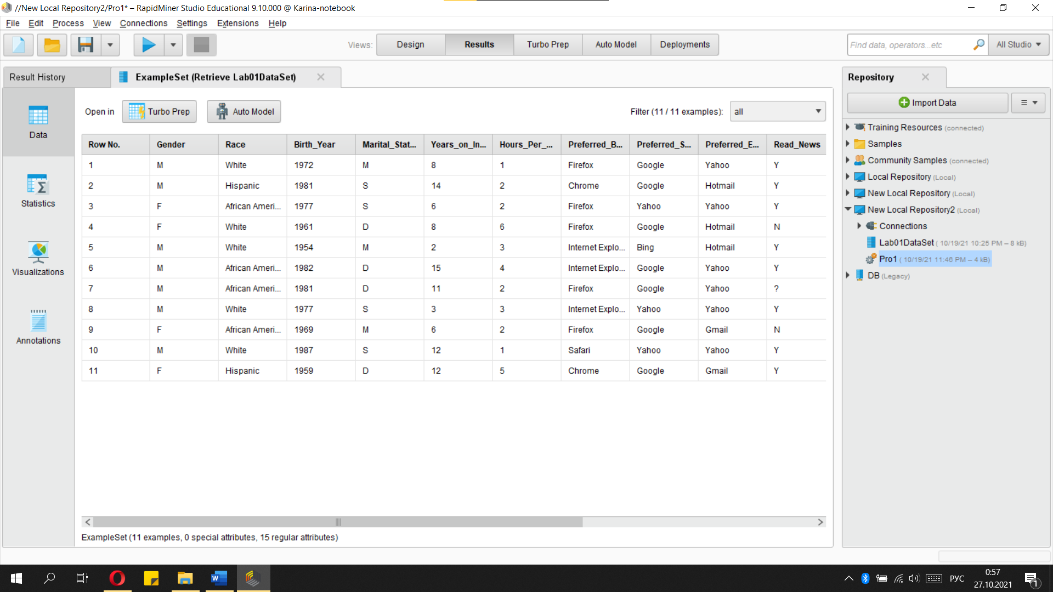1053x592 pixels.
Task: Close the Repository panel tab
Action: [x=925, y=77]
